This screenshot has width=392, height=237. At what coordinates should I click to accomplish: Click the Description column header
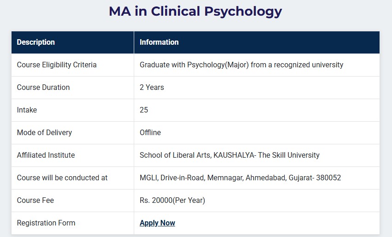(x=36, y=42)
